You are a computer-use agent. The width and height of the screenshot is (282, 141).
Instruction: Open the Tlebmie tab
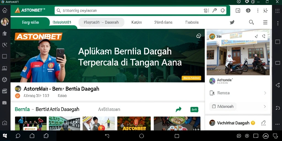[192, 22]
